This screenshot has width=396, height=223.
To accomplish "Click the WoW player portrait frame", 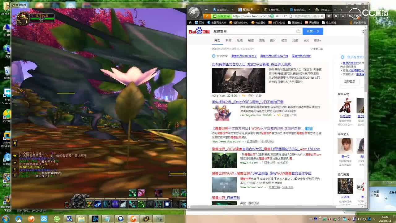I will 22,18.
